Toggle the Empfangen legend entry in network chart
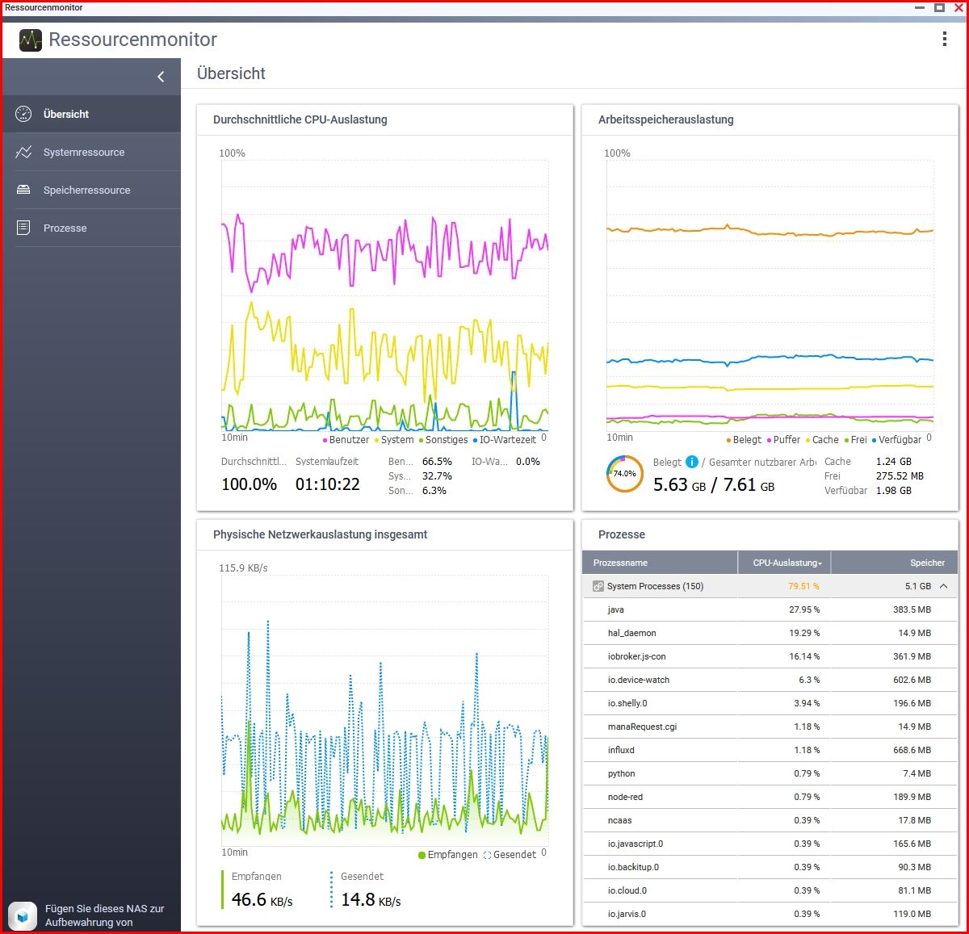The height and width of the screenshot is (934, 969). click(448, 855)
